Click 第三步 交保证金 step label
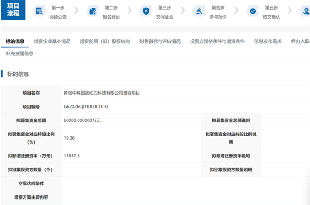This screenshot has width=310, height=205. (165, 12)
